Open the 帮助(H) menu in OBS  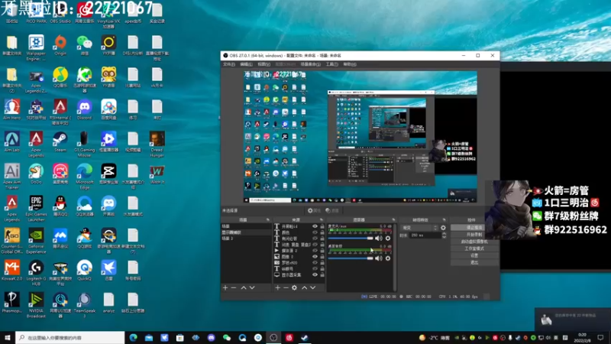click(350, 64)
